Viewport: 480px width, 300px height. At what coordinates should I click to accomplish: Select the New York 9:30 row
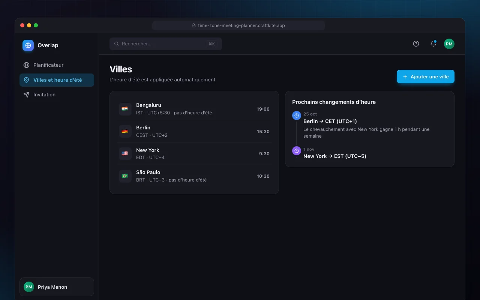194,154
